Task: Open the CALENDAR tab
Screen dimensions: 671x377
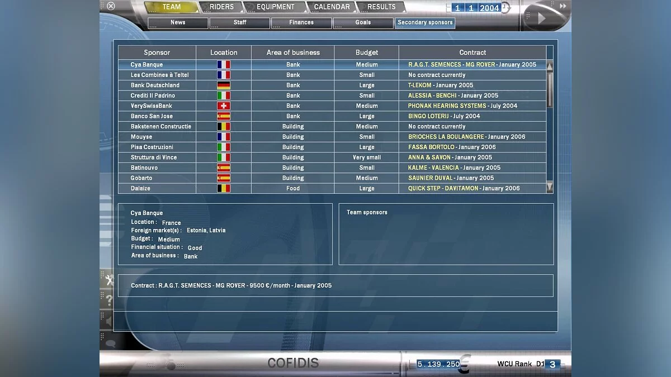Action: click(x=332, y=7)
